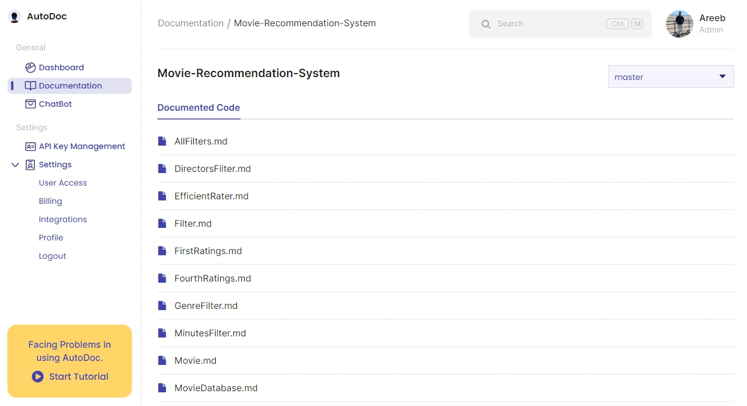Open Integrations from the sidebar

(x=63, y=219)
